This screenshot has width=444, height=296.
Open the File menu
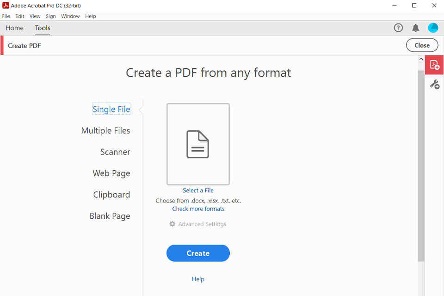(6, 16)
